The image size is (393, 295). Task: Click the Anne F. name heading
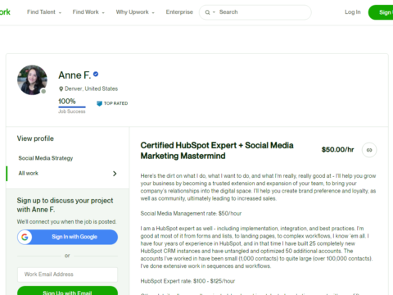pos(75,75)
